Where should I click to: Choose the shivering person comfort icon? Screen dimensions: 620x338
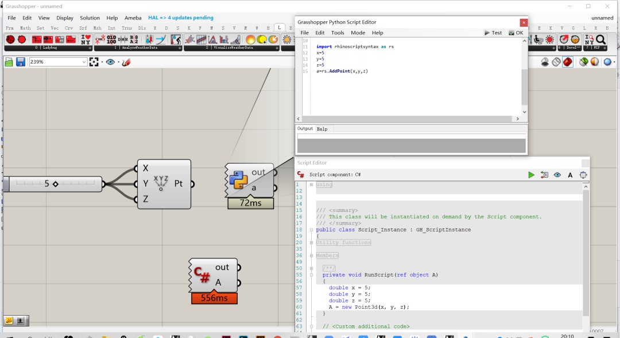tap(176, 40)
